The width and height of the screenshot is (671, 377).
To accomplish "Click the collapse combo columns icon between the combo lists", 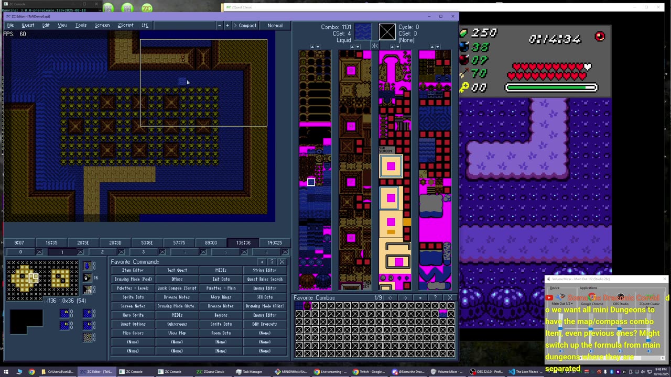I will (x=375, y=46).
